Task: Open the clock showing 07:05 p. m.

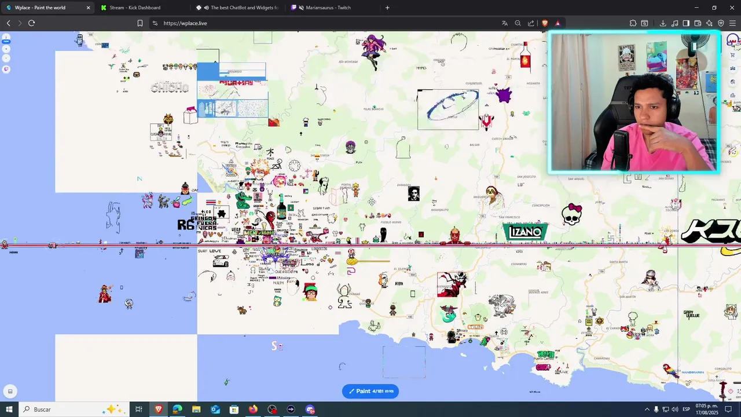Action: (707, 409)
